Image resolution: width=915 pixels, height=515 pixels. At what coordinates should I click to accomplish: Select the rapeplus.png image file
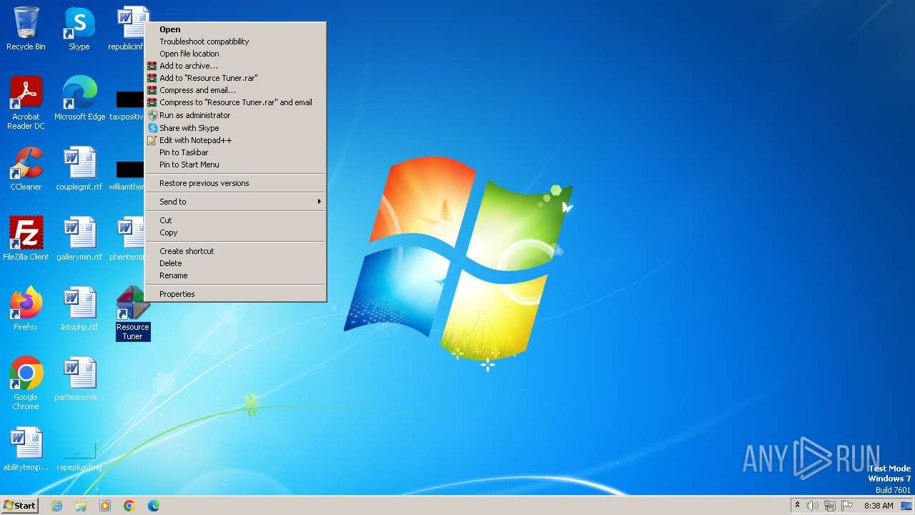tap(79, 456)
